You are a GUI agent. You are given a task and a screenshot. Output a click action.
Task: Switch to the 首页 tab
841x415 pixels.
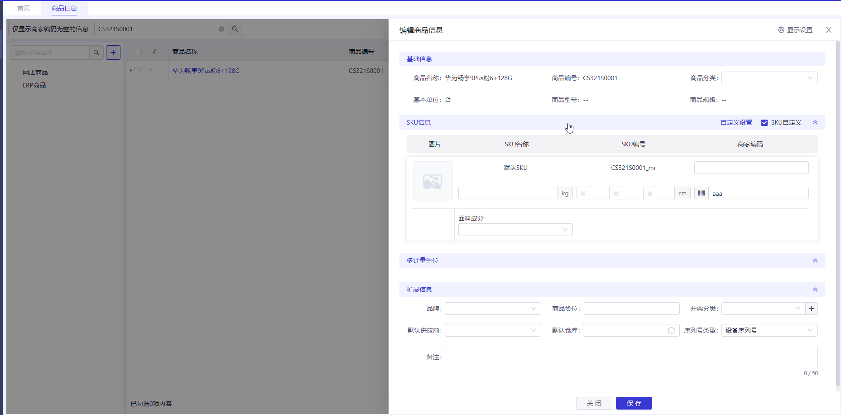point(24,8)
